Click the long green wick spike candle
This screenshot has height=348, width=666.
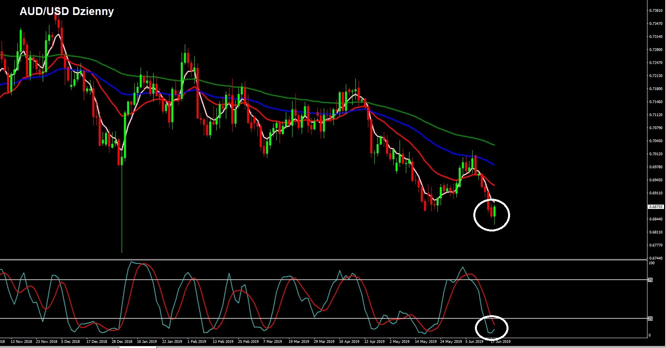point(122,205)
